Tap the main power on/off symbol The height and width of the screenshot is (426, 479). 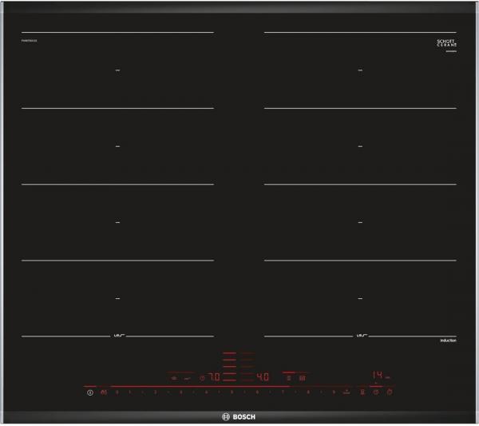coord(89,392)
